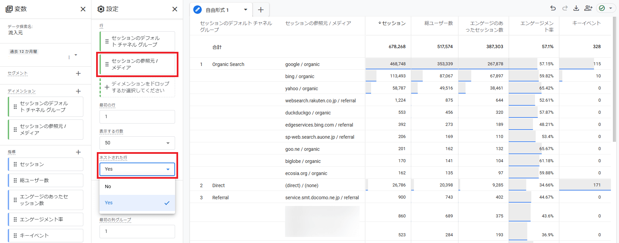Open the share exploration icon

(588, 8)
